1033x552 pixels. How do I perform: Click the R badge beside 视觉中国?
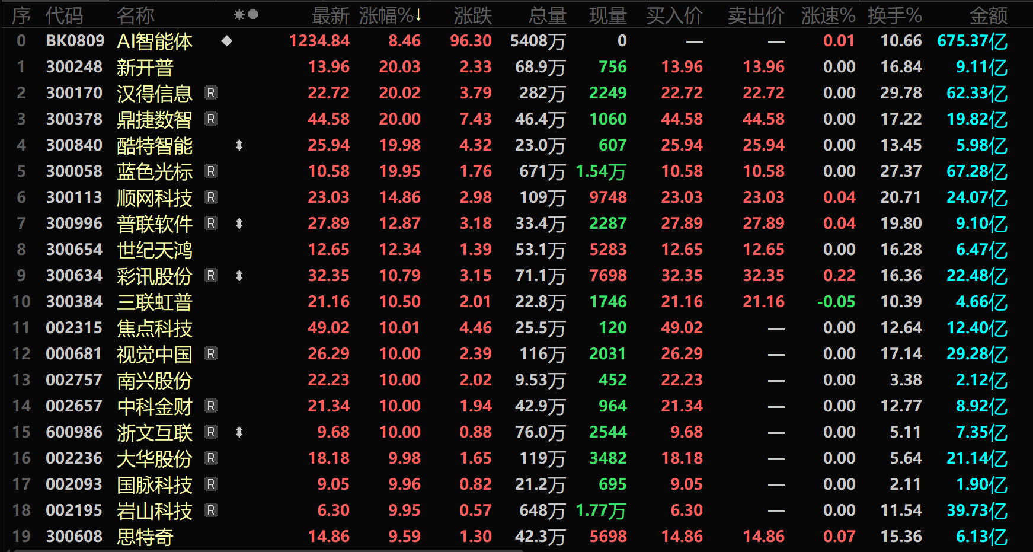coord(210,354)
